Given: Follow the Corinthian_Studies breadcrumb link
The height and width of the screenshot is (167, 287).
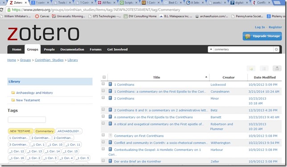Looking at the screenshot, I should [x=49, y=60].
